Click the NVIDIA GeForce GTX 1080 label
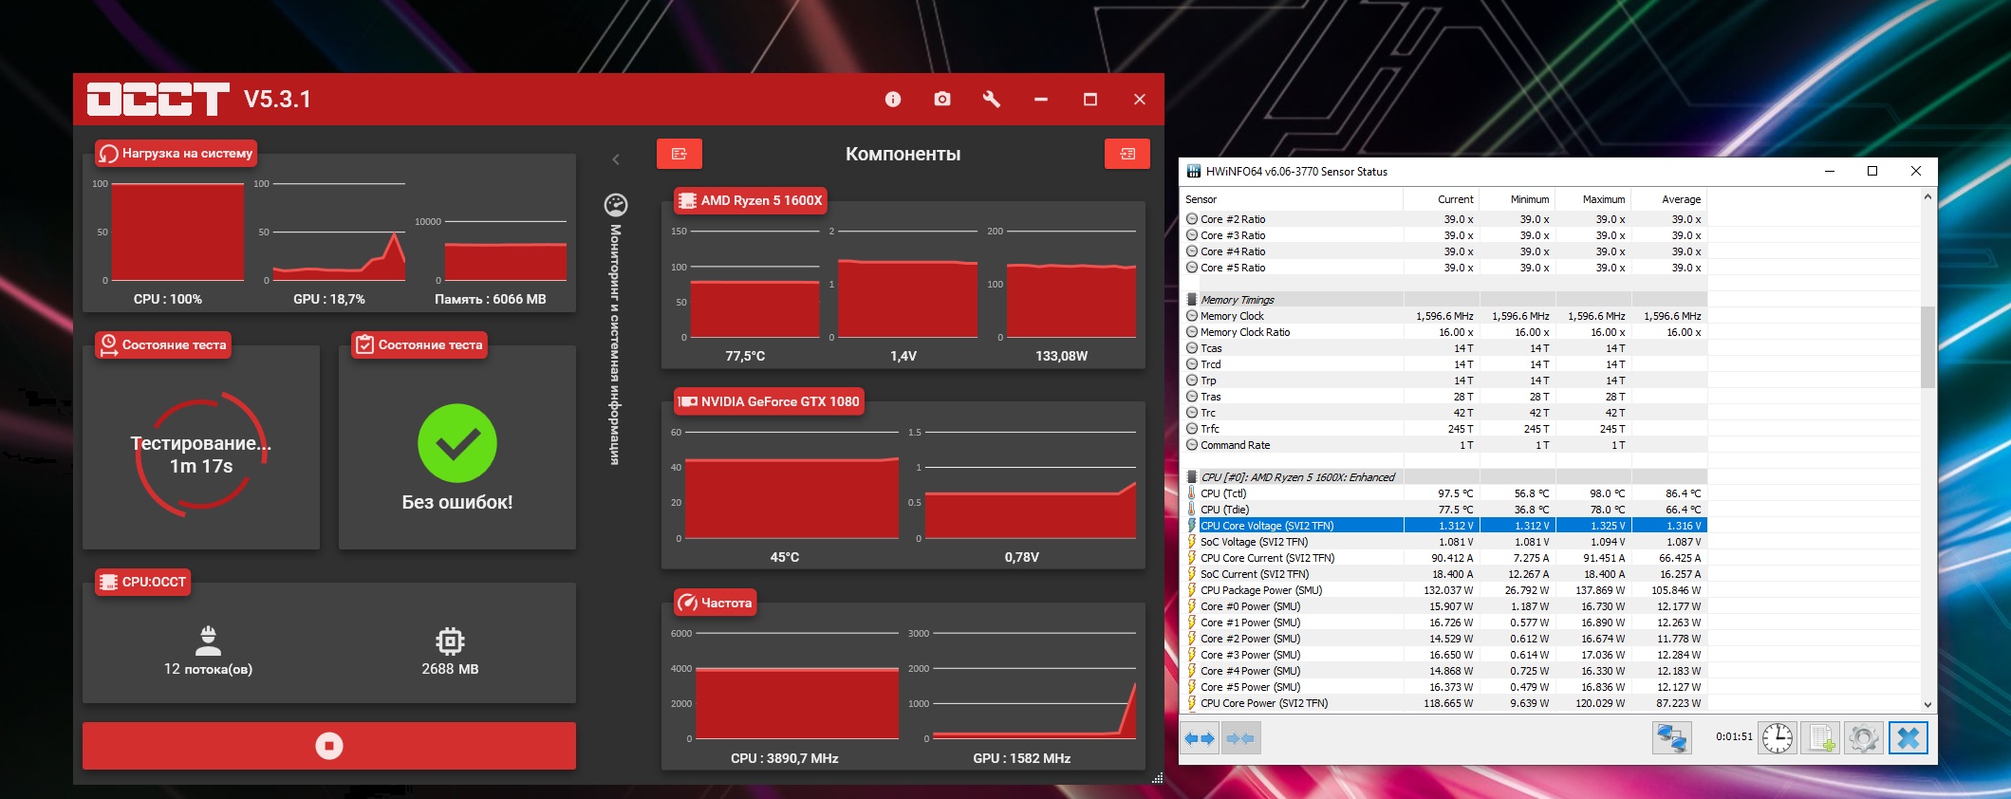 pos(769,401)
